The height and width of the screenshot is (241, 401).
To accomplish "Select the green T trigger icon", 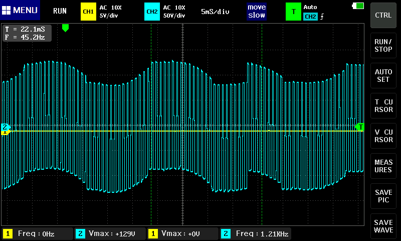I will [293, 11].
